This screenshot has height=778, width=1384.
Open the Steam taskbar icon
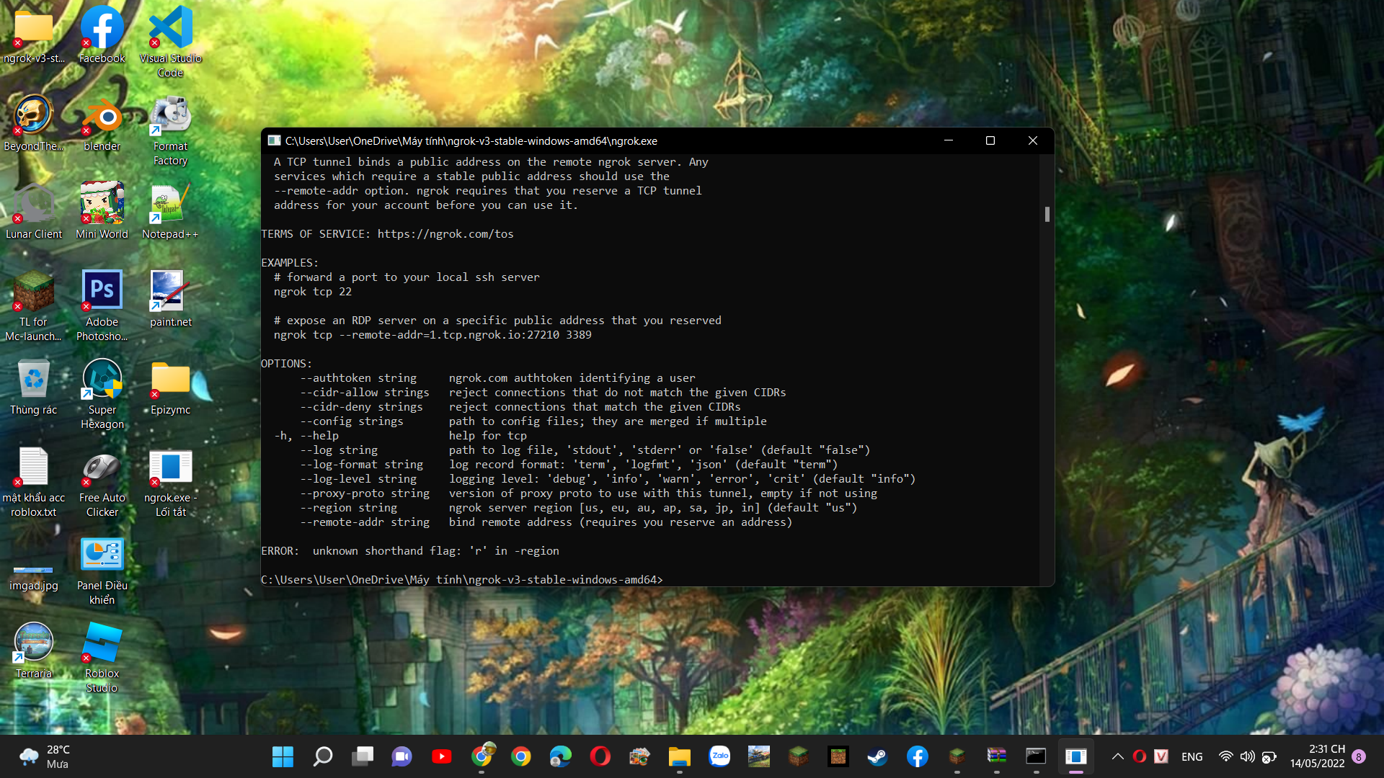pos(877,756)
